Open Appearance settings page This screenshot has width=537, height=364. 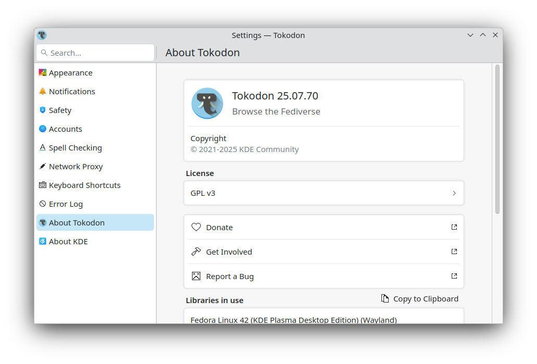tap(95, 73)
